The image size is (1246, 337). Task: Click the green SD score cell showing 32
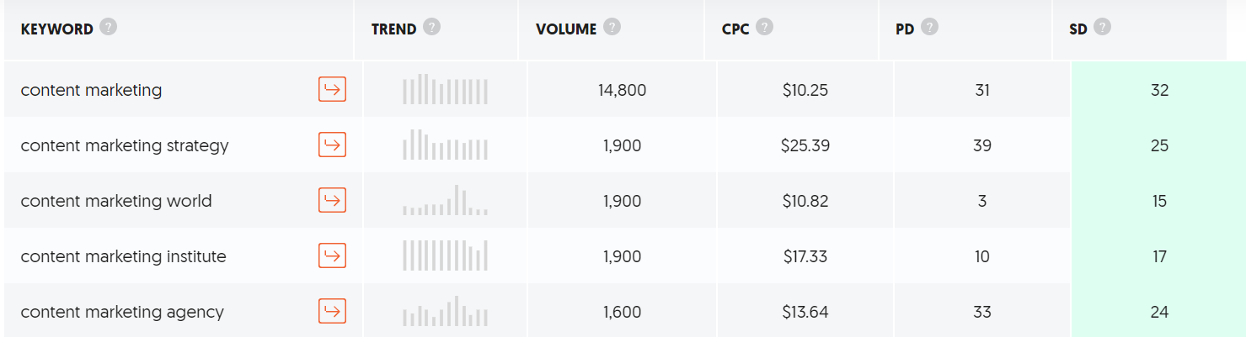(x=1159, y=90)
